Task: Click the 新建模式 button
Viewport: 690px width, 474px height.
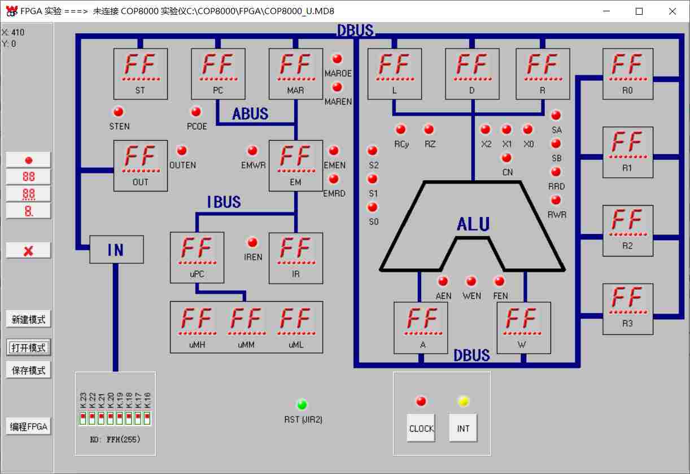Action: point(28,319)
